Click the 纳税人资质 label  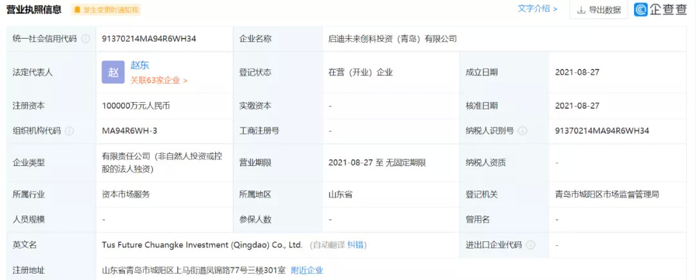pos(486,163)
